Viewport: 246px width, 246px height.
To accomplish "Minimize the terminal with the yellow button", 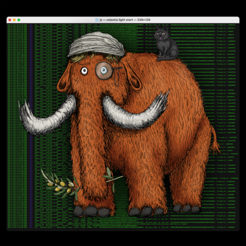I will (x=14, y=20).
